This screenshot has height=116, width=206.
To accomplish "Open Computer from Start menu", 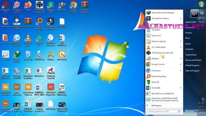I will [189, 49].
